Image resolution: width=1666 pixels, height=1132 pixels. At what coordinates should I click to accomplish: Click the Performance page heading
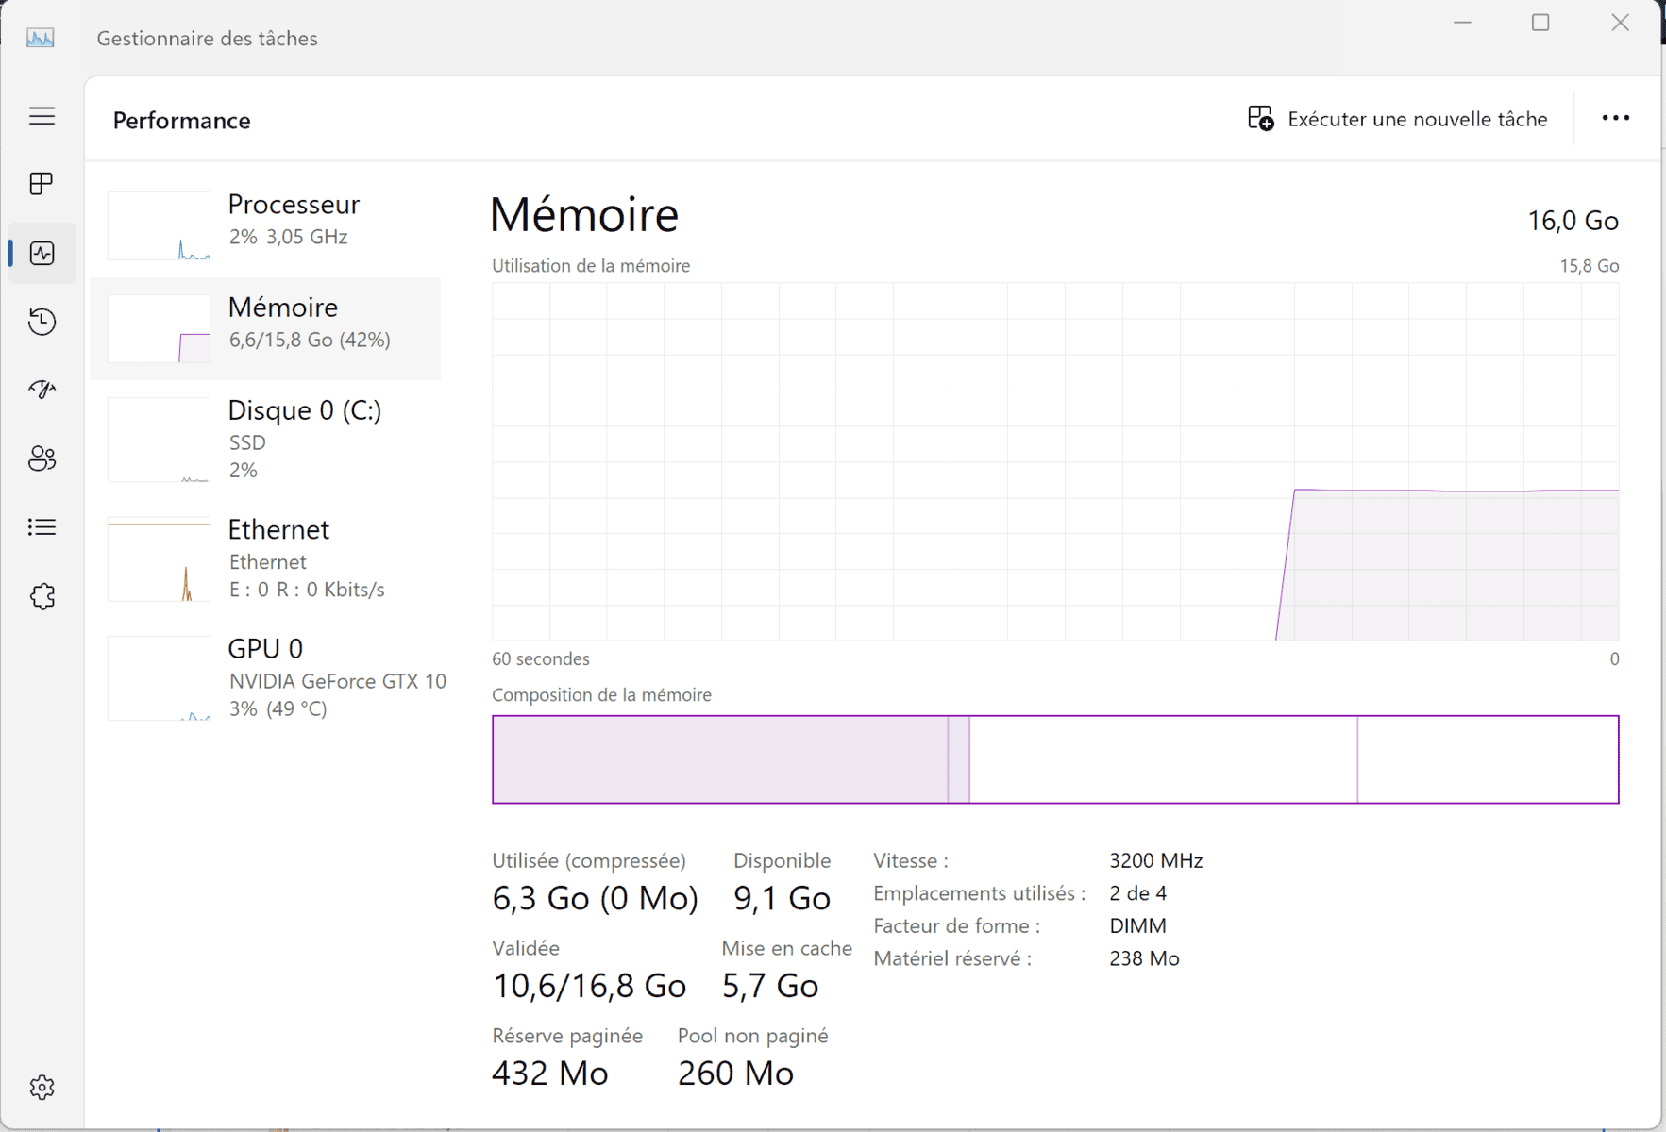181,121
